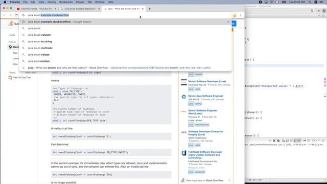Image resolution: width=327 pixels, height=184 pixels.
Task: Open the Window menu
Action: click(x=100, y=2)
